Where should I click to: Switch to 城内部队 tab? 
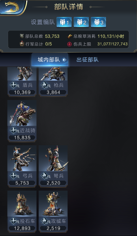50,60
